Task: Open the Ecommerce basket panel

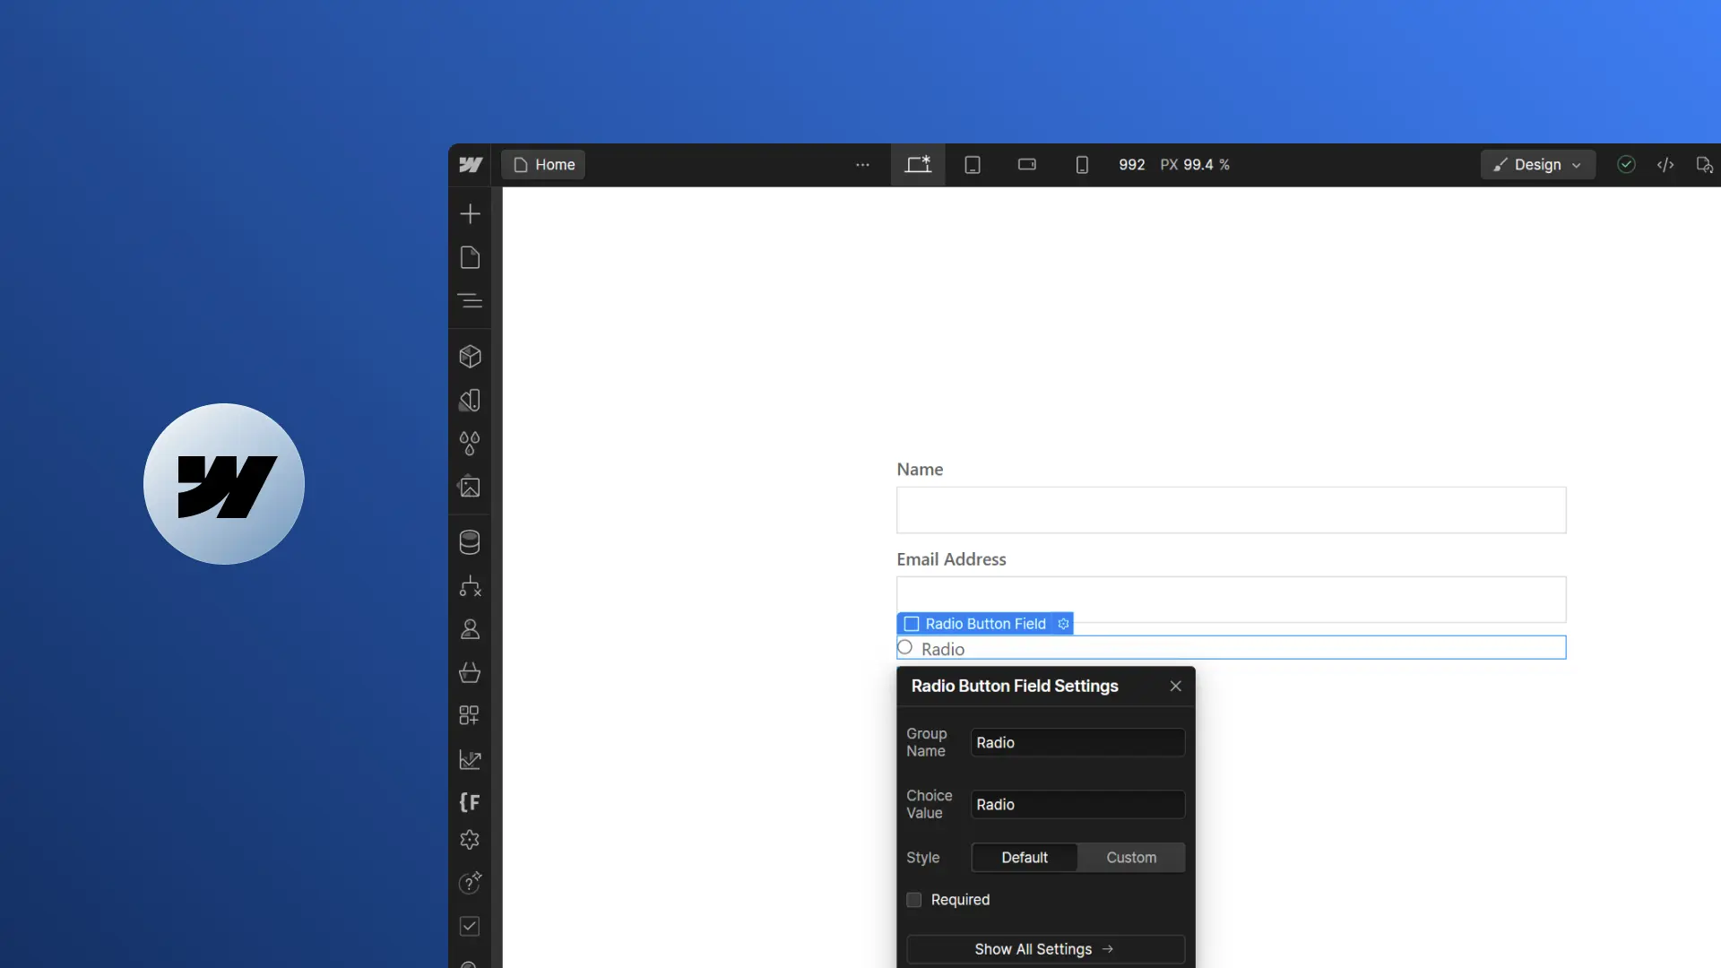Action: (470, 672)
